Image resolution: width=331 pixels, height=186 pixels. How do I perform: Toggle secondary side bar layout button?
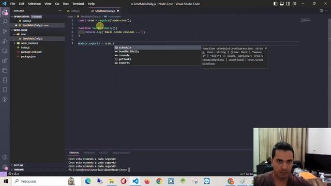[288, 4]
